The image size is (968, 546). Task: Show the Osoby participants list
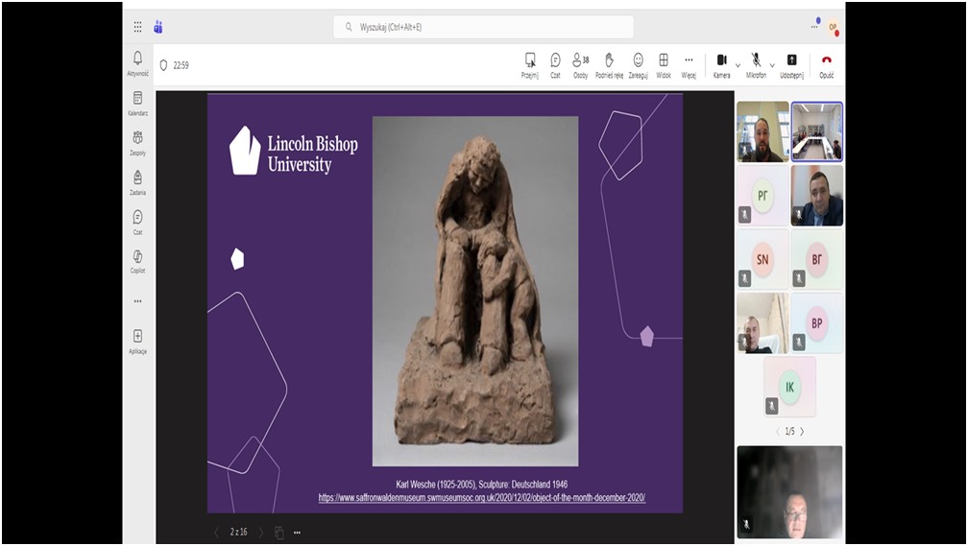click(x=580, y=61)
